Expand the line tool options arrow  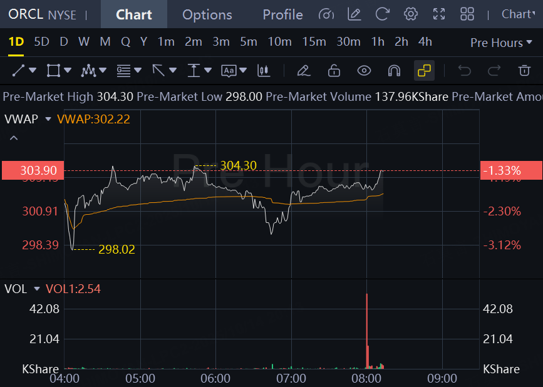pos(33,70)
